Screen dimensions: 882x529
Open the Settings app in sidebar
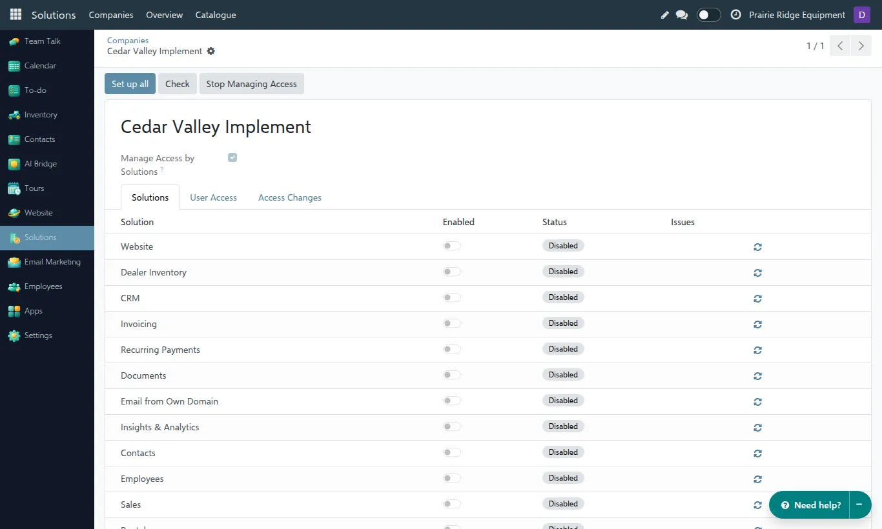coord(47,335)
